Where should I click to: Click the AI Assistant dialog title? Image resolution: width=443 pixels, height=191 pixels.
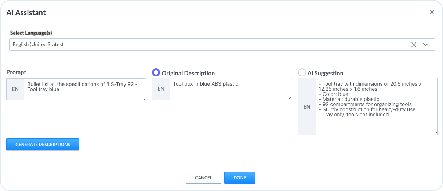[26, 12]
